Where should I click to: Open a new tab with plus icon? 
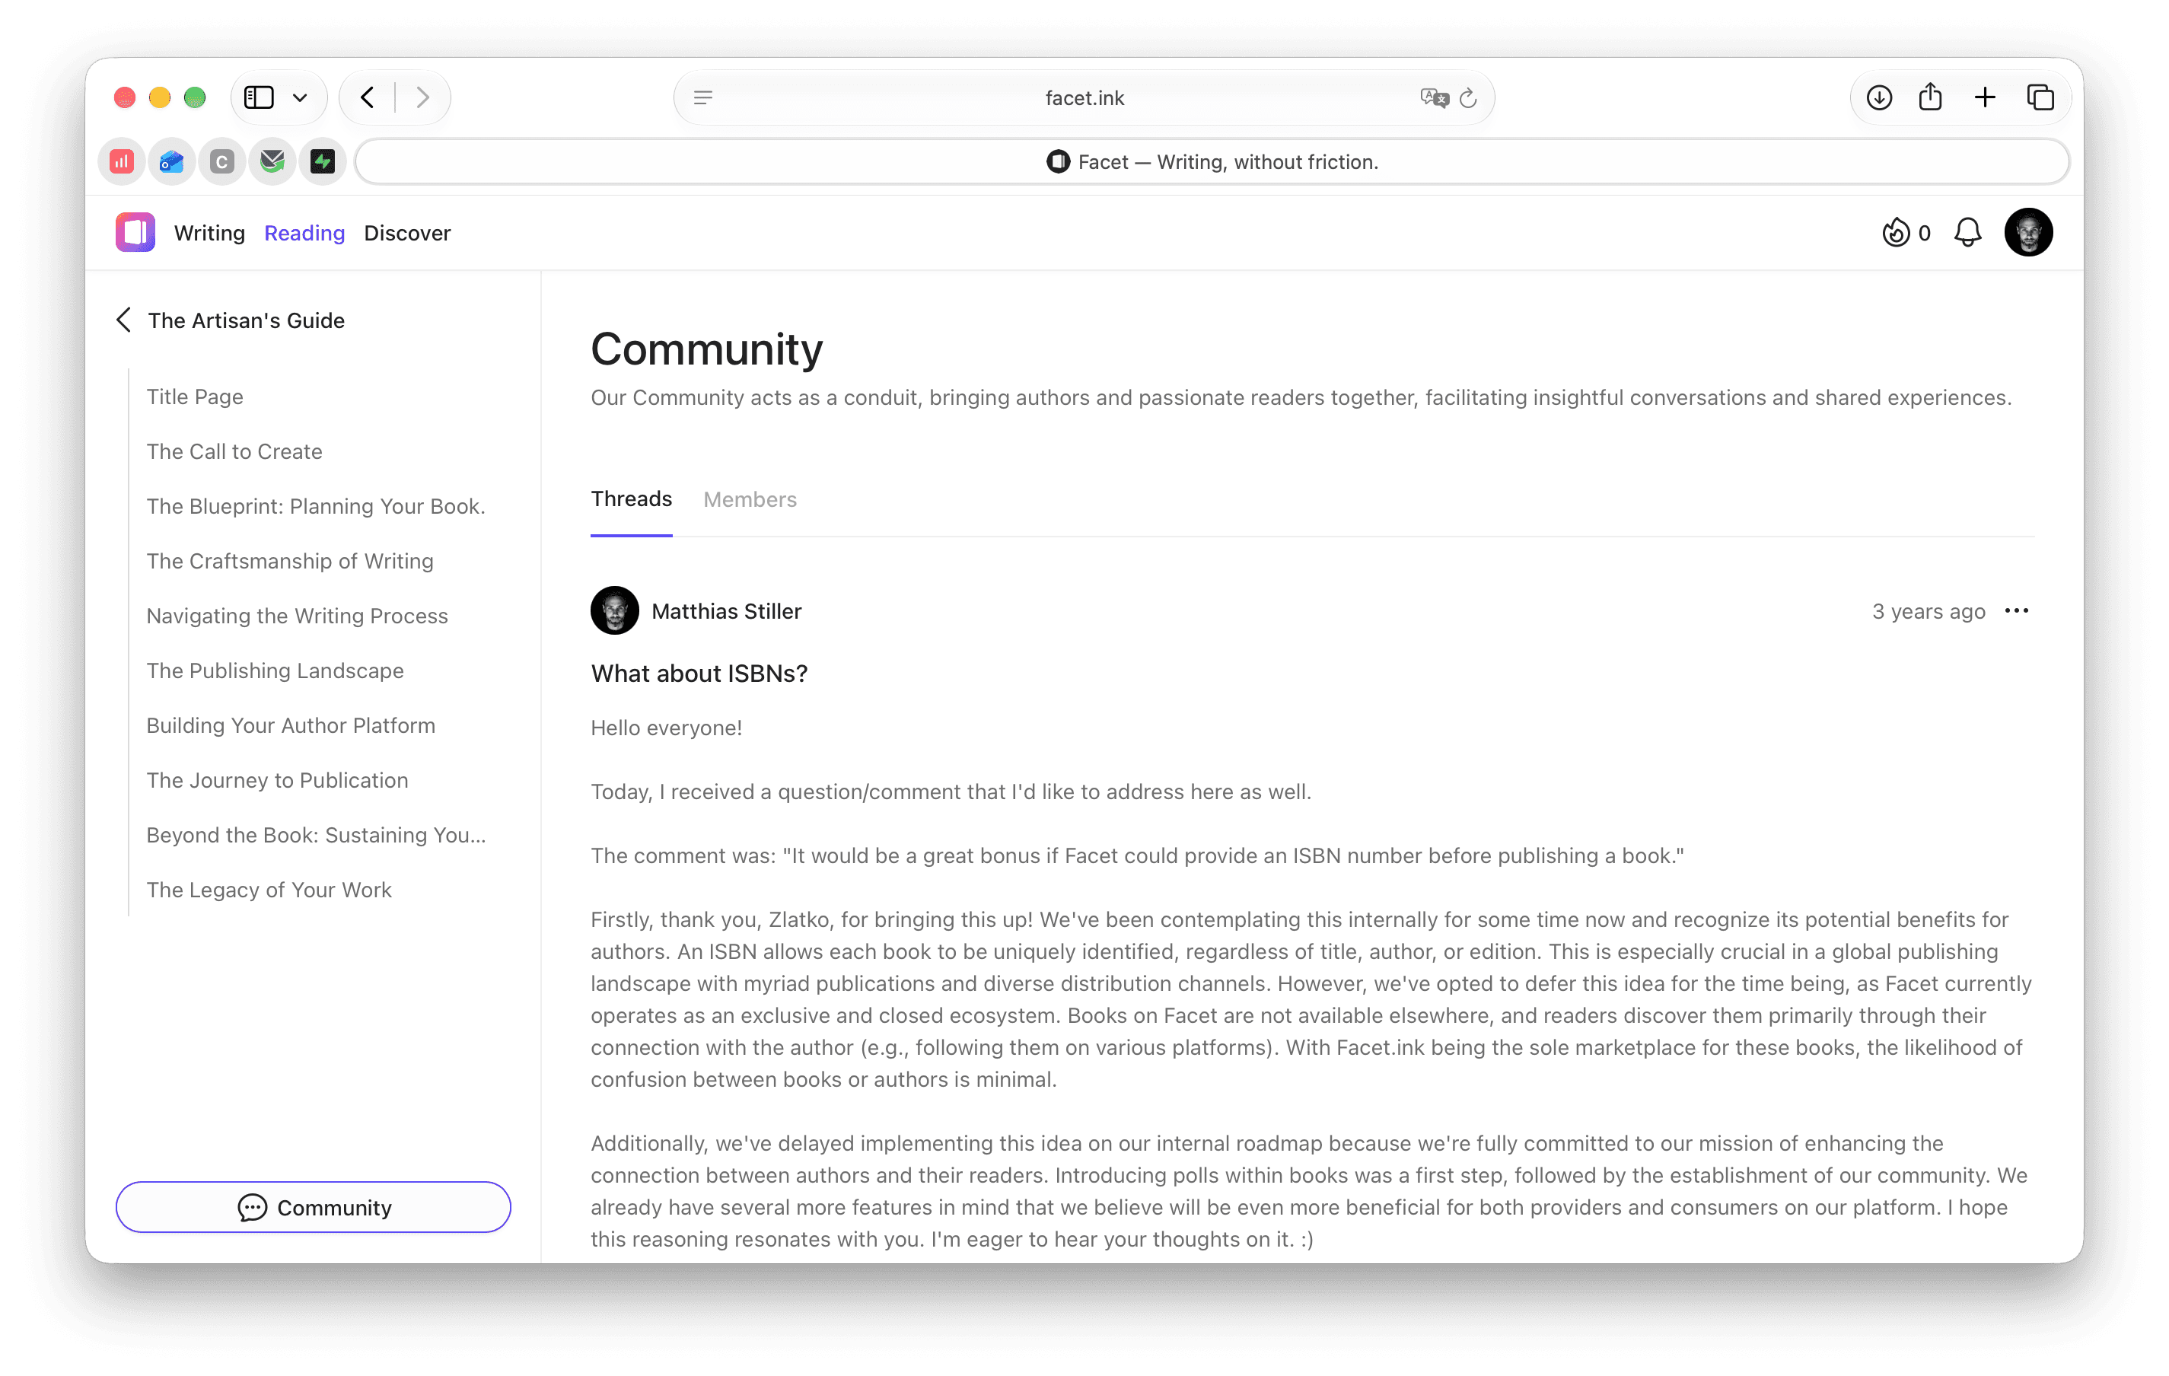point(1984,97)
